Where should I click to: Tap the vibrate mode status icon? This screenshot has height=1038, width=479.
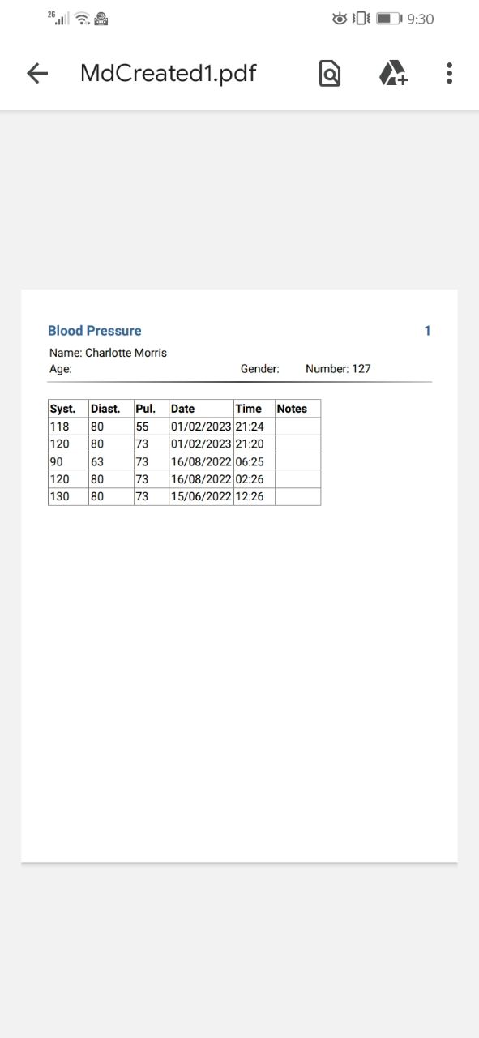click(x=361, y=18)
